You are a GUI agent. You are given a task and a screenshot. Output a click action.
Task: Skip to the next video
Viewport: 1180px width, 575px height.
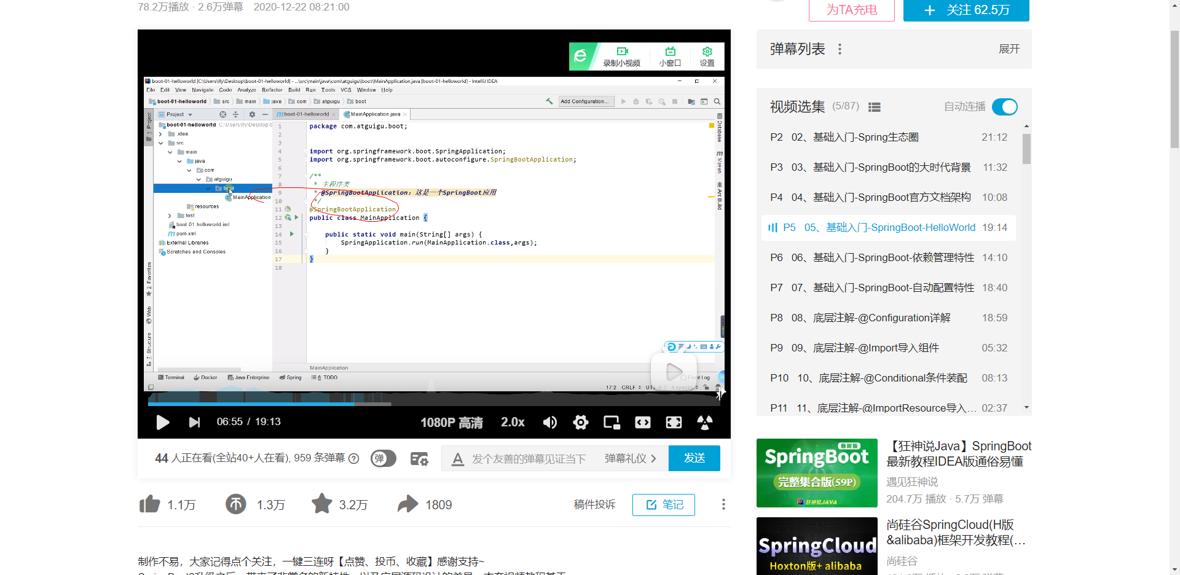(x=194, y=422)
